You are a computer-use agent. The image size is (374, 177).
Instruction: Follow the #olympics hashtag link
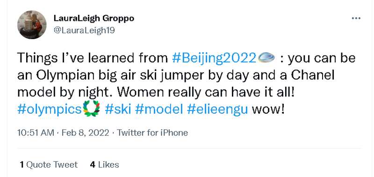coord(50,110)
